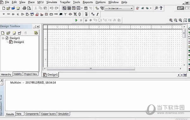Screen dimensions: 190x120
Task: Click the Undo arrow icon
Action: point(52,8)
